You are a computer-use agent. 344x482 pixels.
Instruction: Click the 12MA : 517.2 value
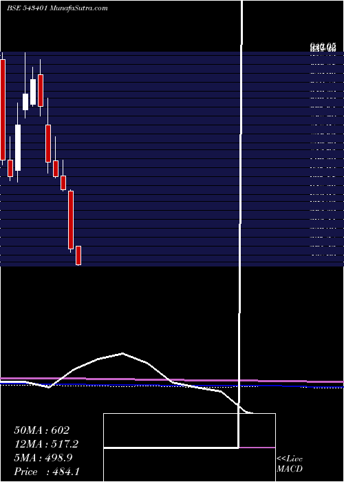[x=46, y=444]
